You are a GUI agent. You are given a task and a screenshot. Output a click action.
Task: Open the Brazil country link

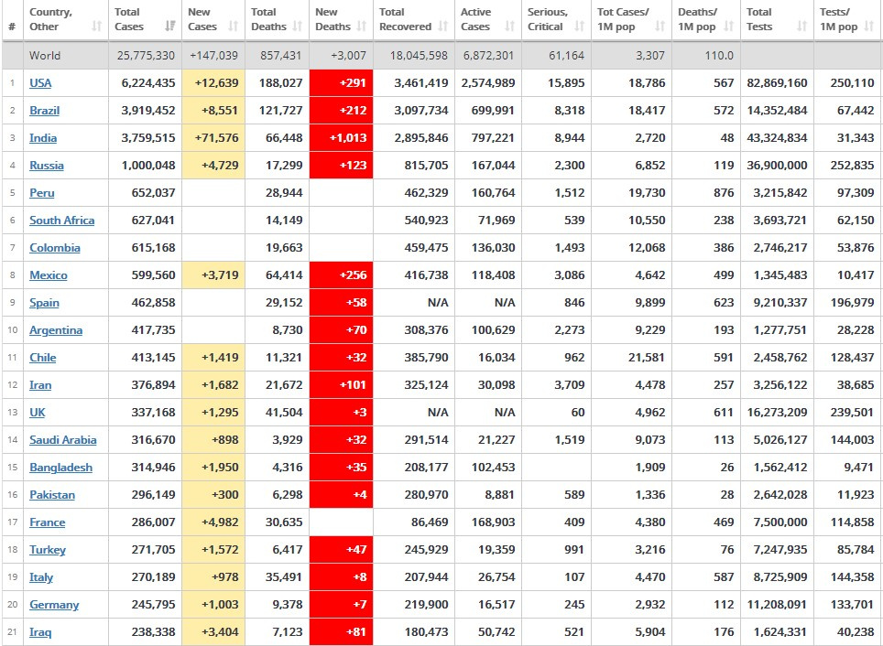pyautogui.click(x=45, y=111)
